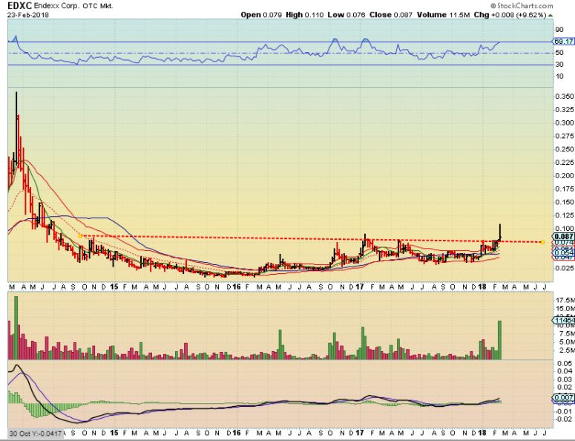Click the 5.0M volume axis label
Image resolution: width=575 pixels, height=441 pixels.
pyautogui.click(x=567, y=342)
